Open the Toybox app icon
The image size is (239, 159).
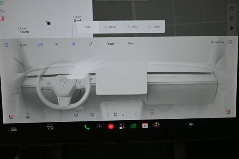[x=156, y=125]
